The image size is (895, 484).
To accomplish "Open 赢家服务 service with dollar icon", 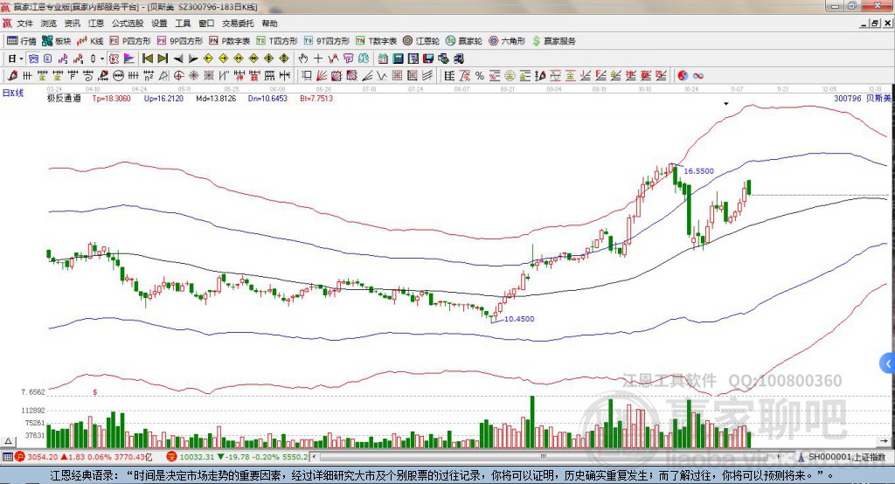I will click(x=553, y=41).
